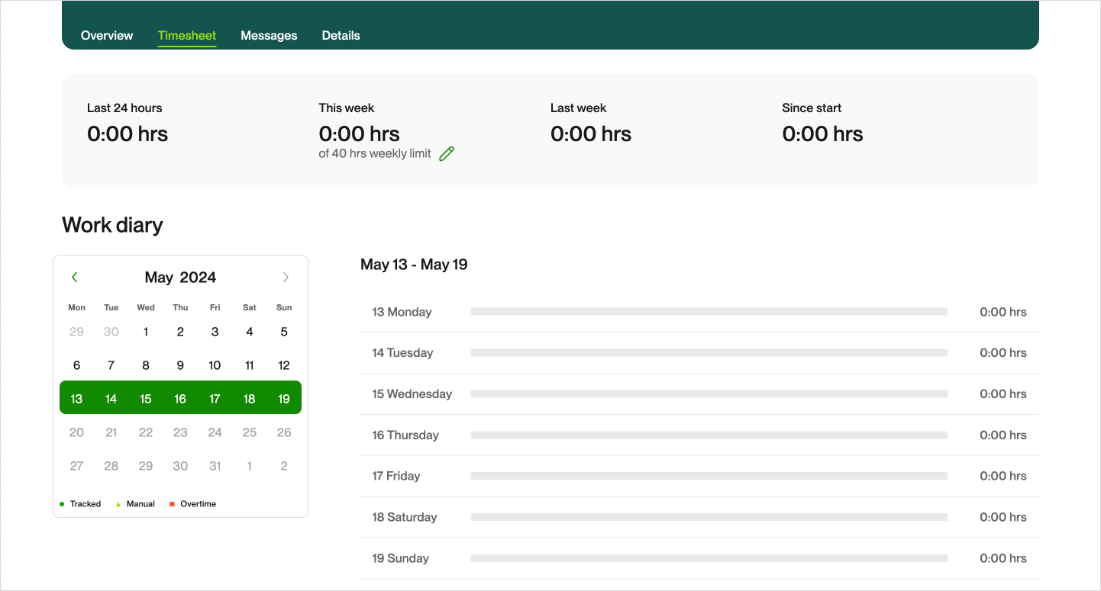Screen dimensions: 1101x591
Task: Click the 16 Thursday progress bar
Action: [709, 435]
